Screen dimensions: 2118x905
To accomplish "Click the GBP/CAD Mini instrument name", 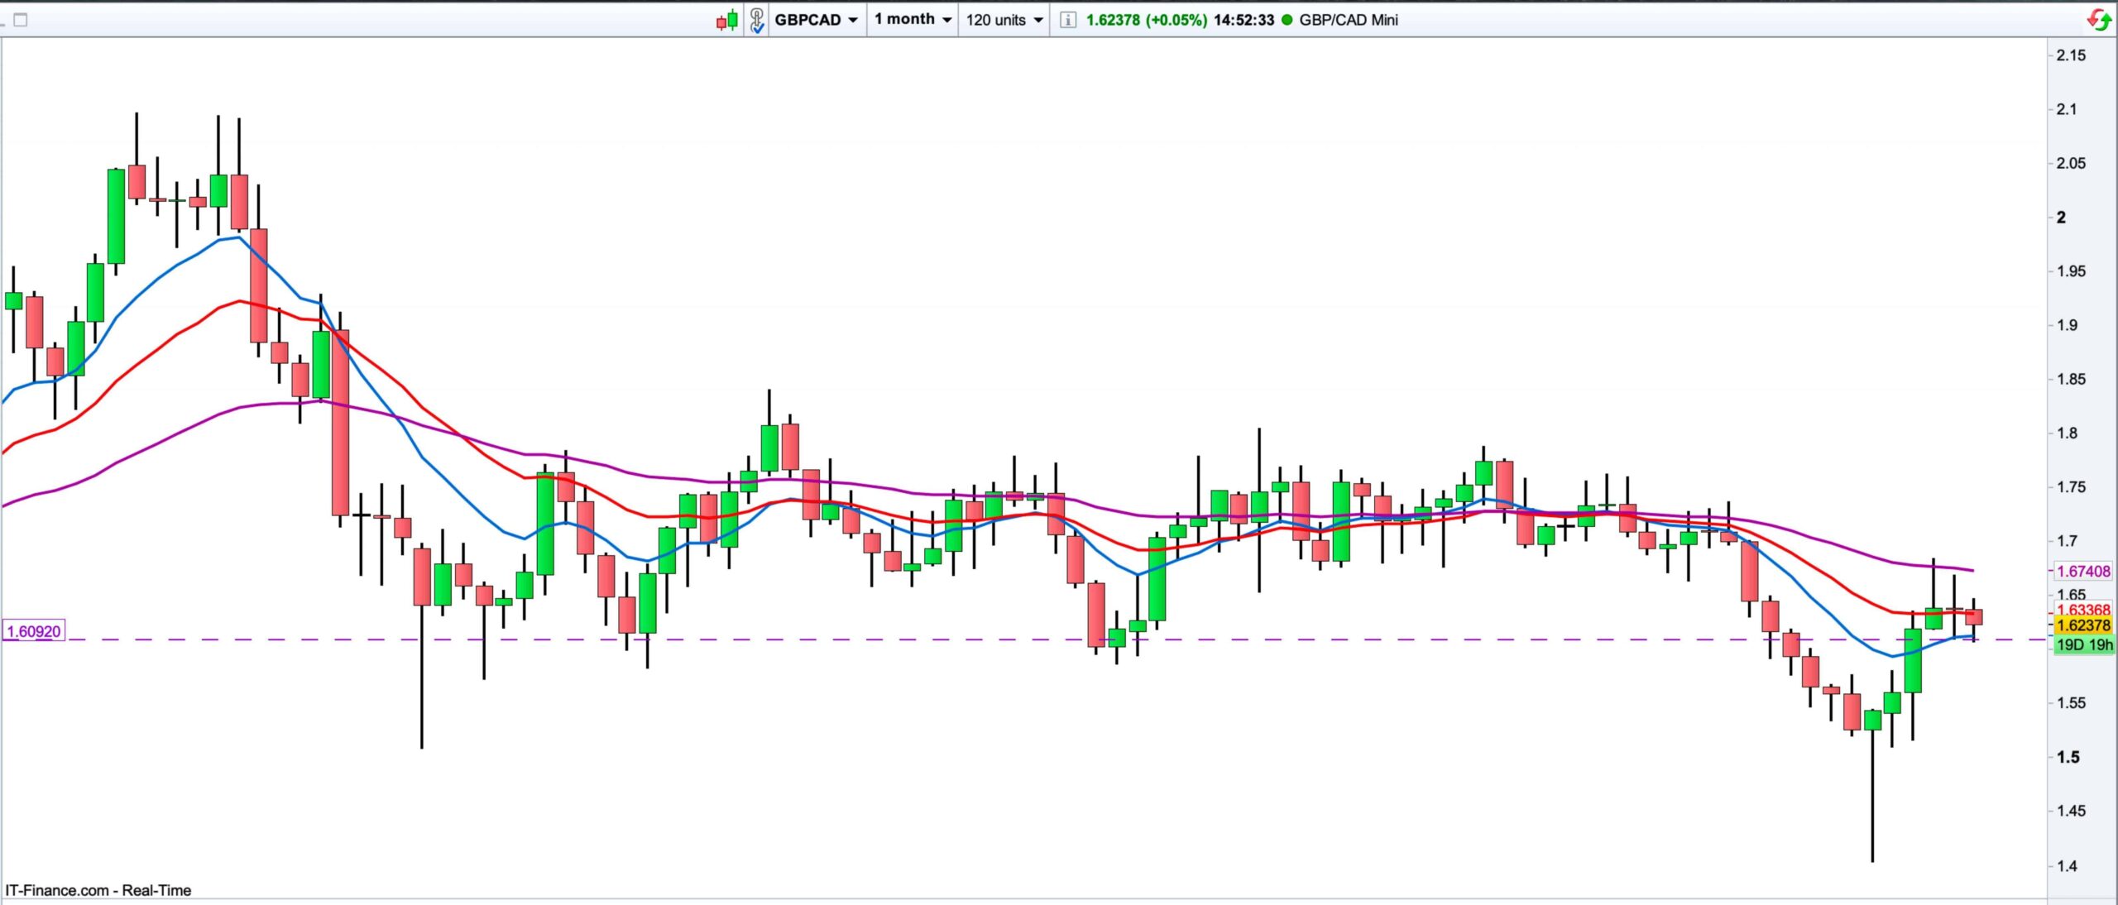I will [1349, 20].
